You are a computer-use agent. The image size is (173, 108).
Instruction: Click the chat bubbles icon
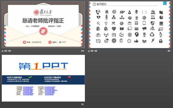(x=130, y=29)
